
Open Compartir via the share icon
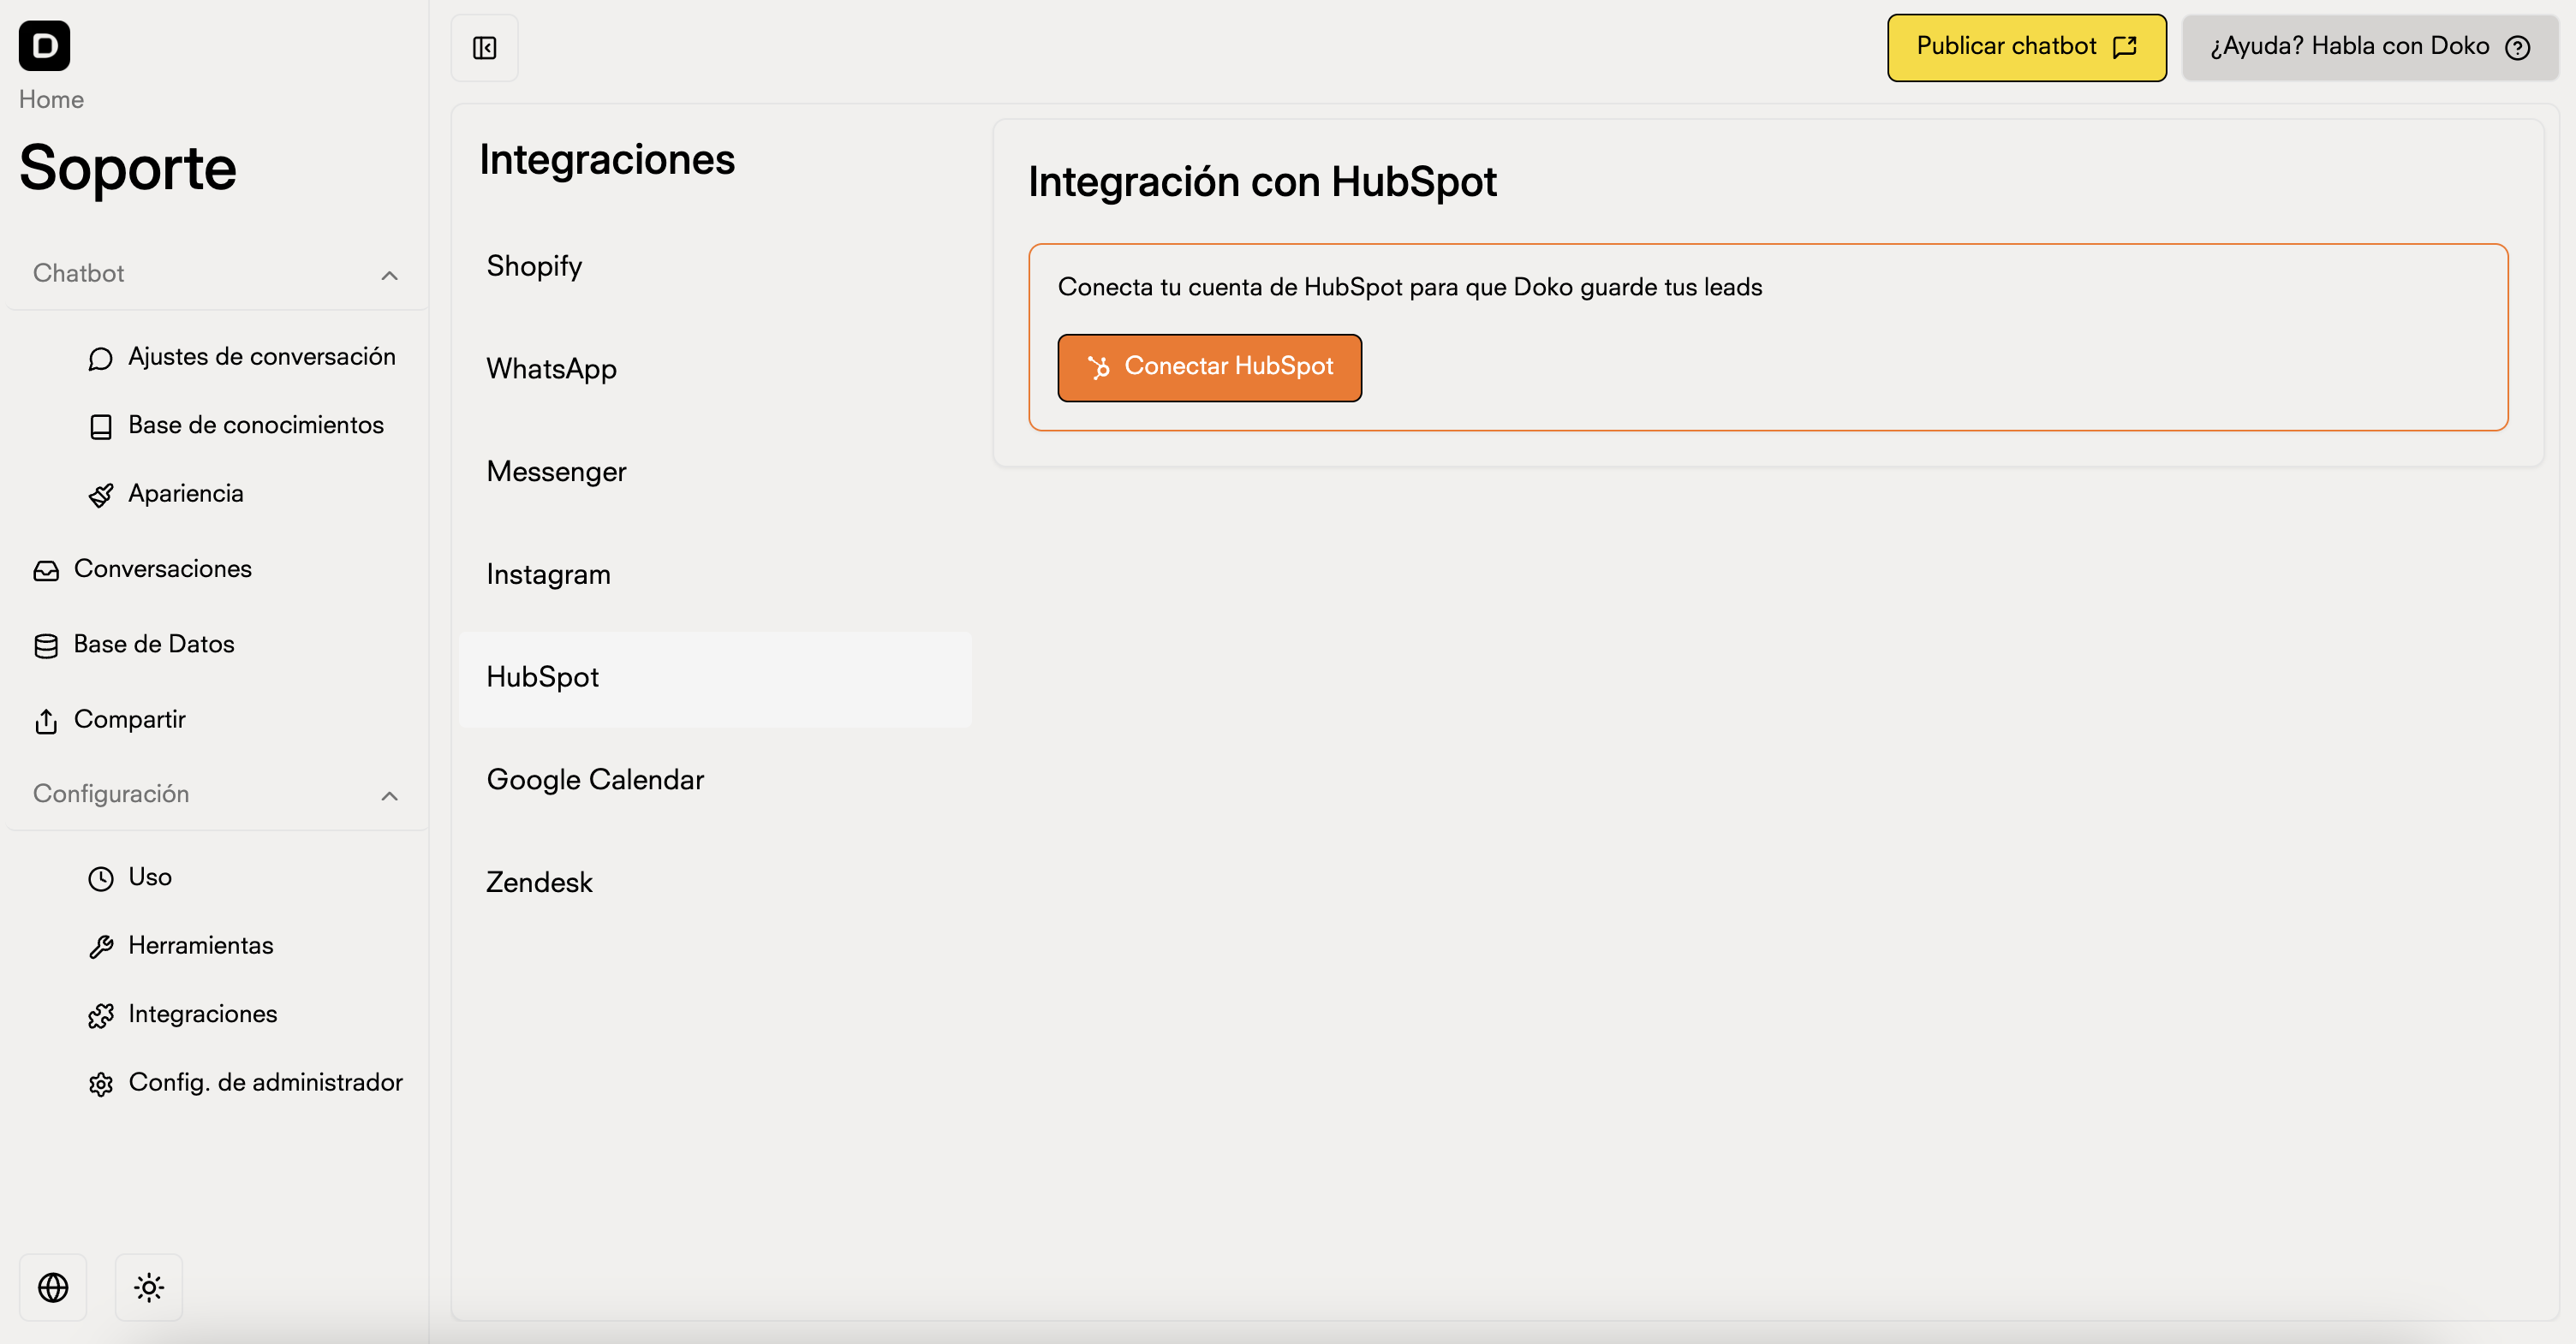46,721
